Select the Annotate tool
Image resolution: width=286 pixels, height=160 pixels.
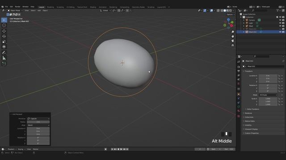[4, 52]
